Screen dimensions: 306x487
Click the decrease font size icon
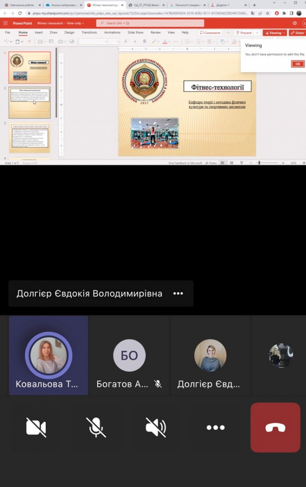pyautogui.click(x=135, y=41)
